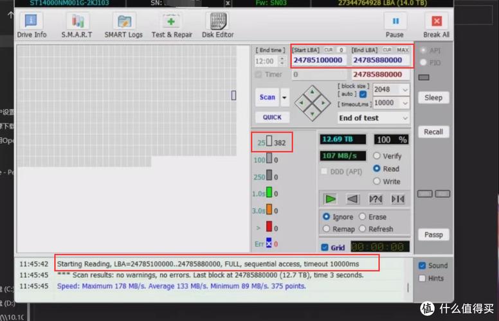The image size is (499, 321).
Task: Click the 1.0s green block legend swatch
Action: pos(269,192)
